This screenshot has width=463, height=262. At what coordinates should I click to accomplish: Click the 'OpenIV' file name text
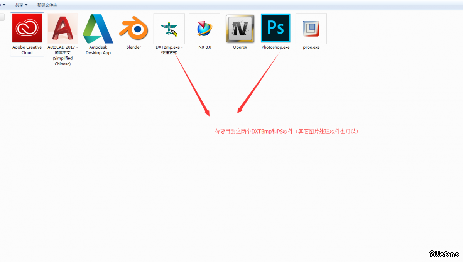(240, 47)
